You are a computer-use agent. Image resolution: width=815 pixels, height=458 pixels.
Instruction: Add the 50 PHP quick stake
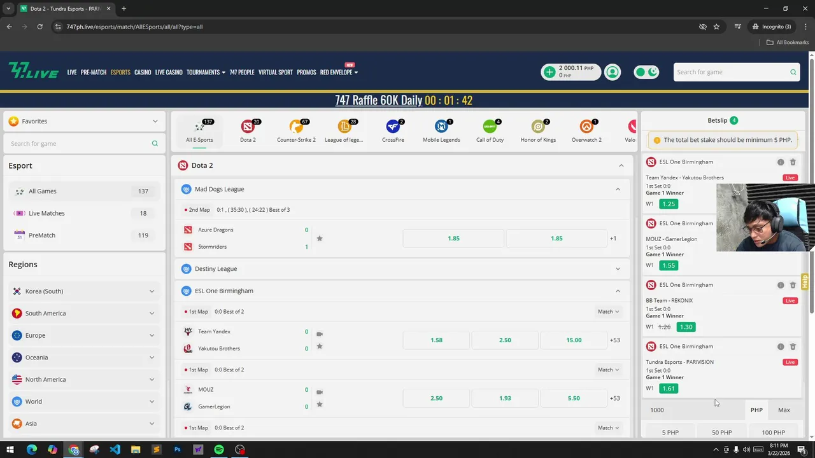tap(722, 433)
